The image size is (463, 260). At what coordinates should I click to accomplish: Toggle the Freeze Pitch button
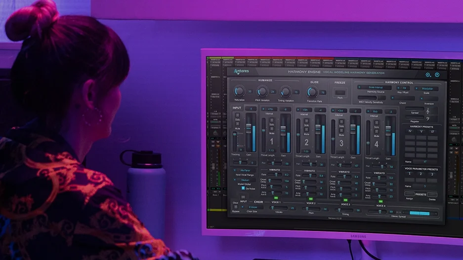click(340, 92)
